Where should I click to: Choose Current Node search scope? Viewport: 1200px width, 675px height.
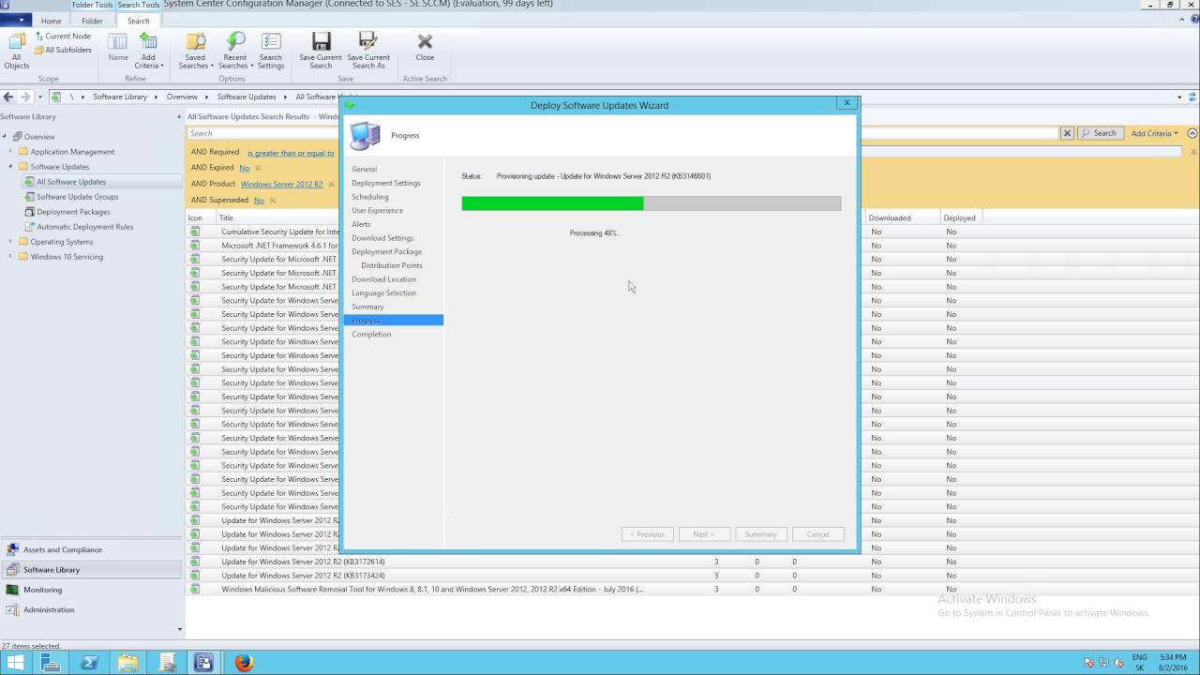(63, 36)
